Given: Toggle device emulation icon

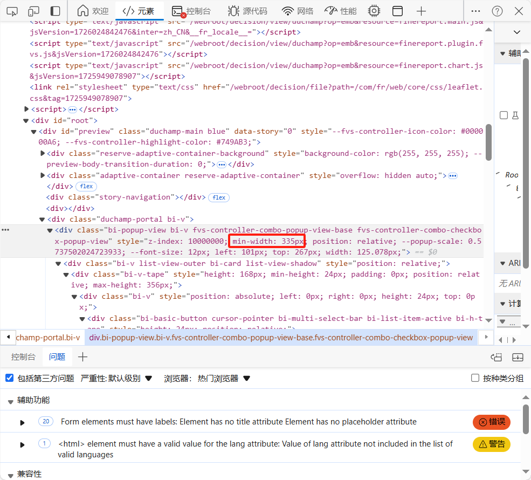Looking at the screenshot, I should pyautogui.click(x=33, y=11).
